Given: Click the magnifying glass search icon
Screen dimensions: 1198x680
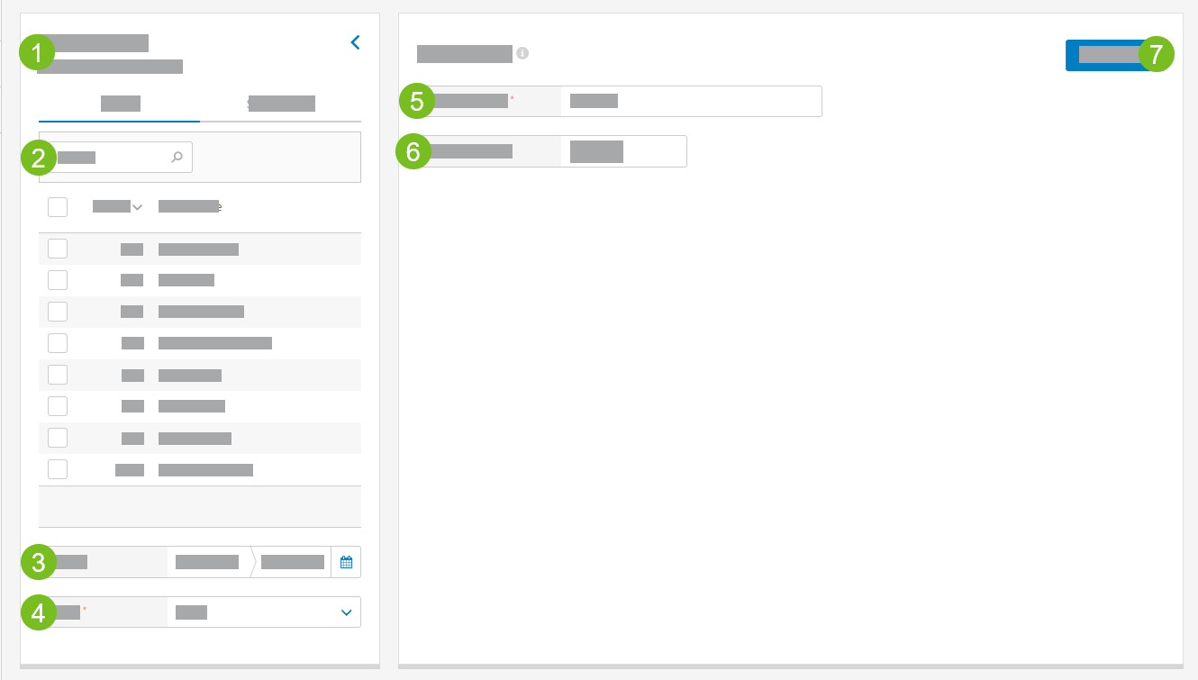Looking at the screenshot, I should 177,157.
